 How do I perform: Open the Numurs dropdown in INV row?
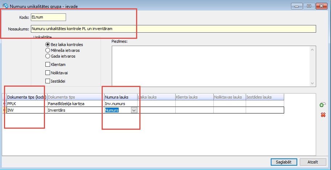click(x=134, y=110)
